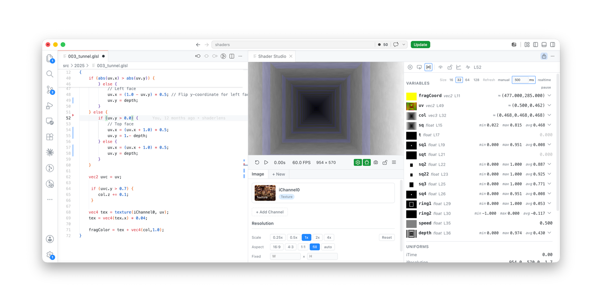Select realtime refresh mode
The image size is (604, 302).
pos(544,80)
